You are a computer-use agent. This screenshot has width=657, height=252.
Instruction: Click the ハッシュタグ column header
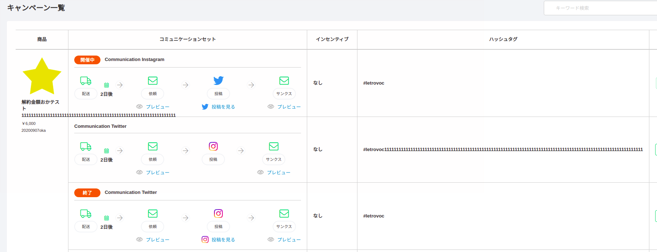(503, 39)
